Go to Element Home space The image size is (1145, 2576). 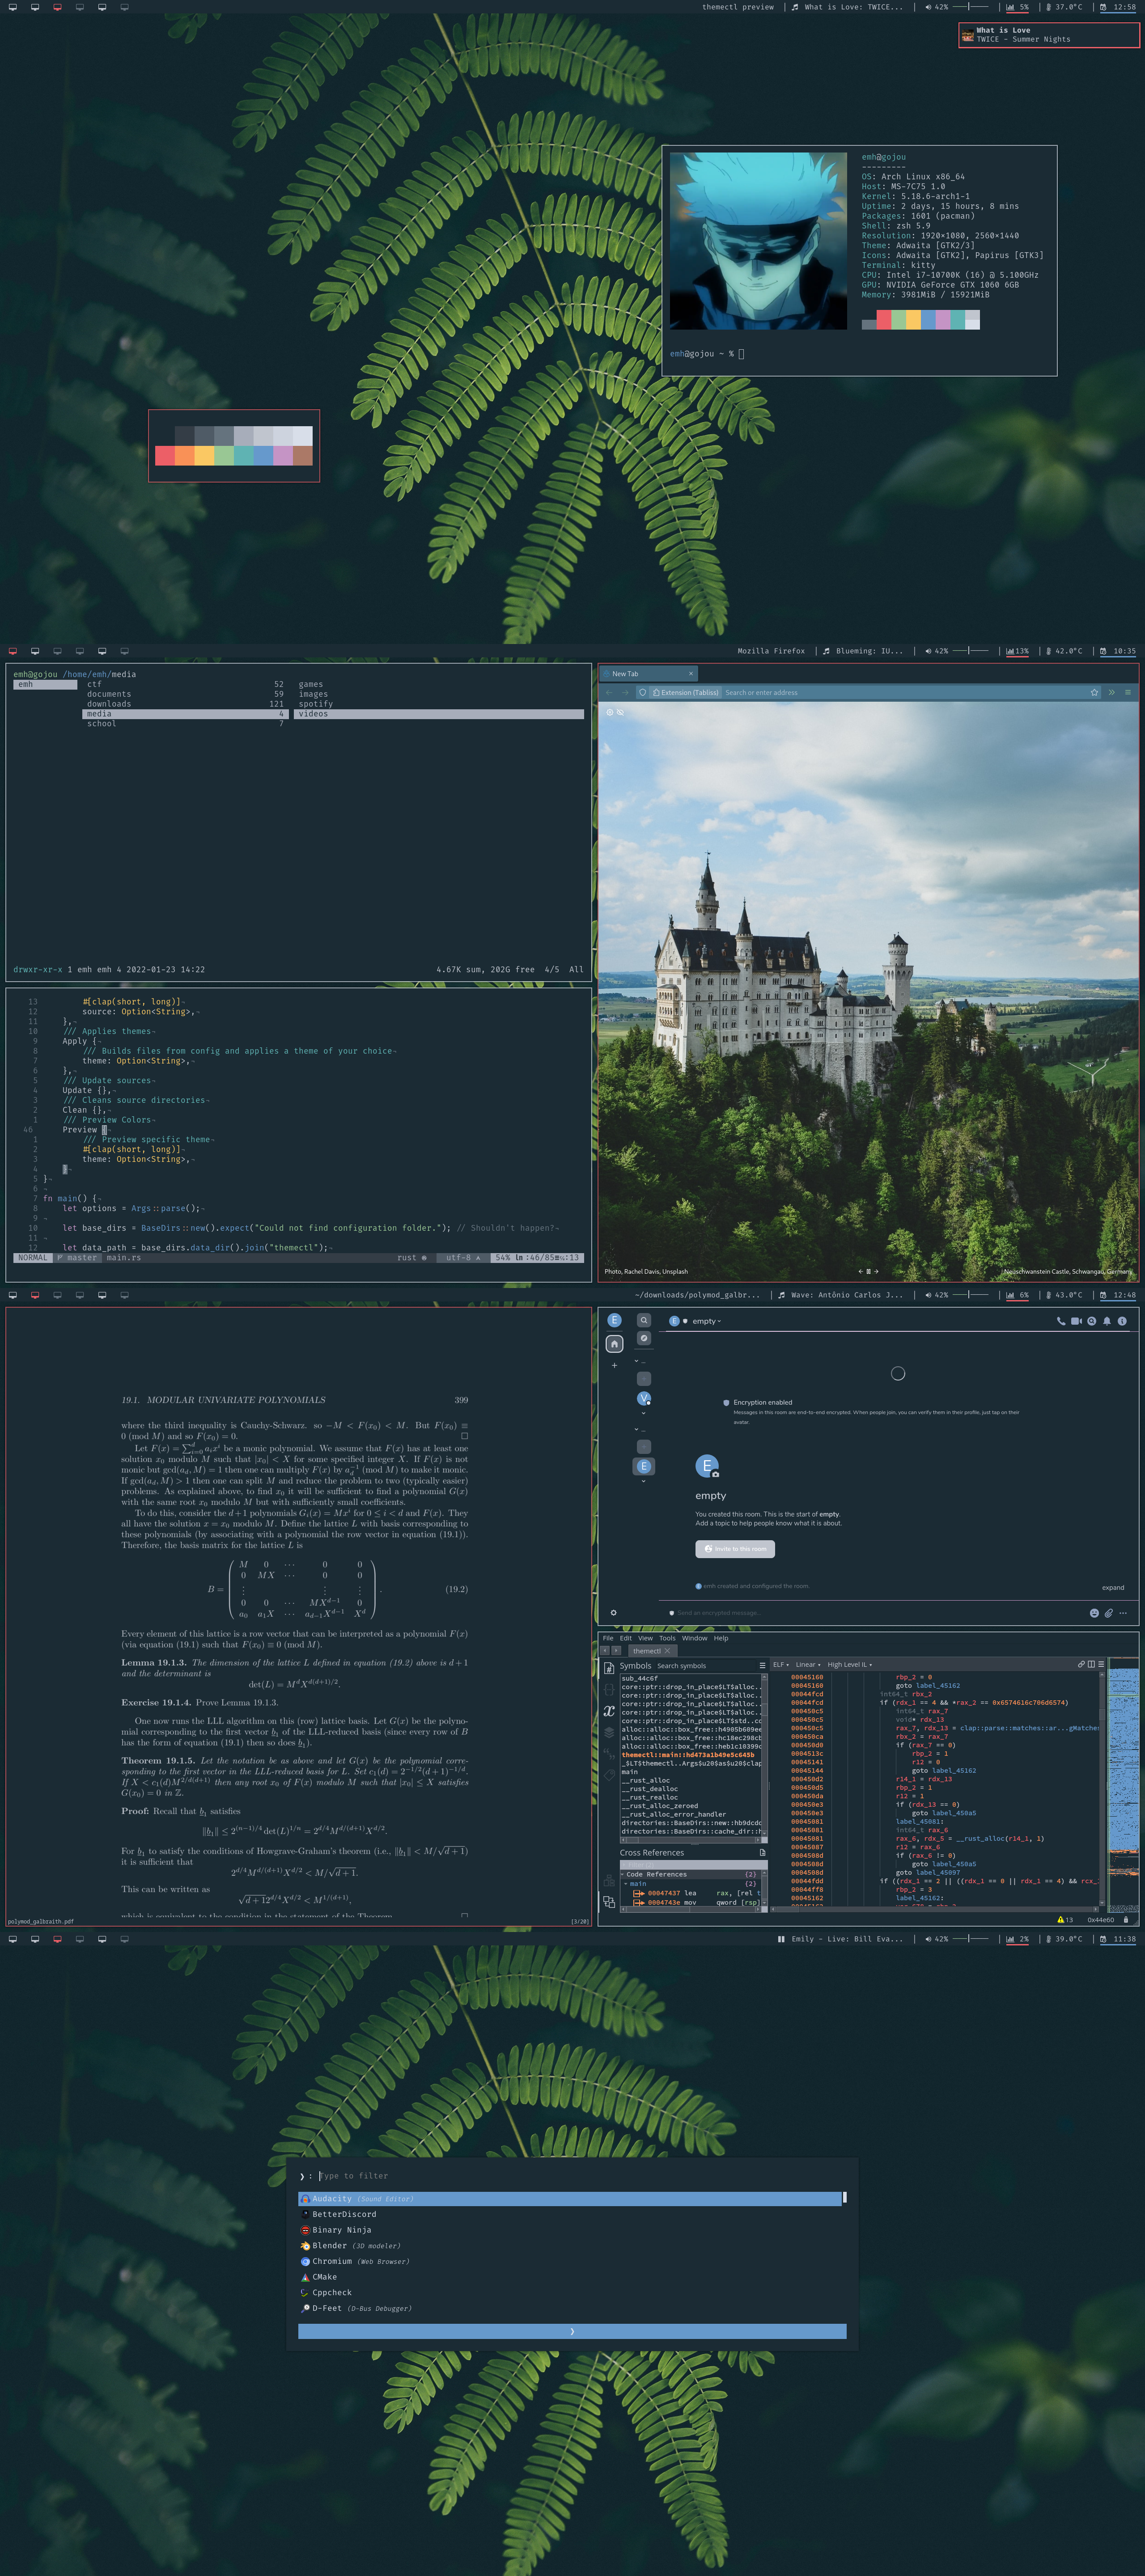614,1344
